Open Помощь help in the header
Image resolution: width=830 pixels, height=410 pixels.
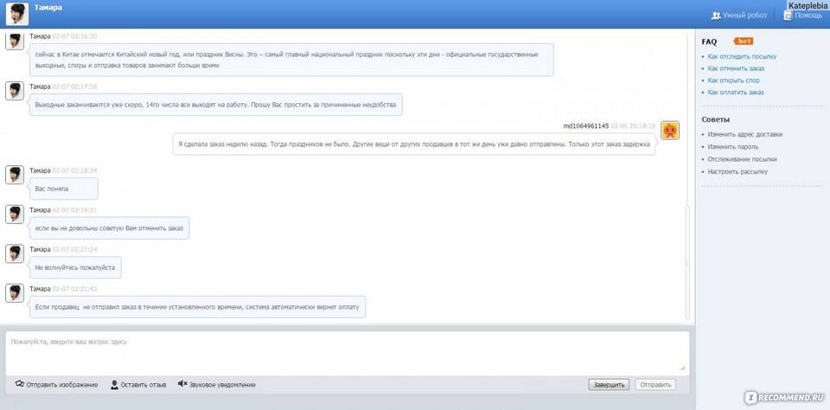click(788, 16)
